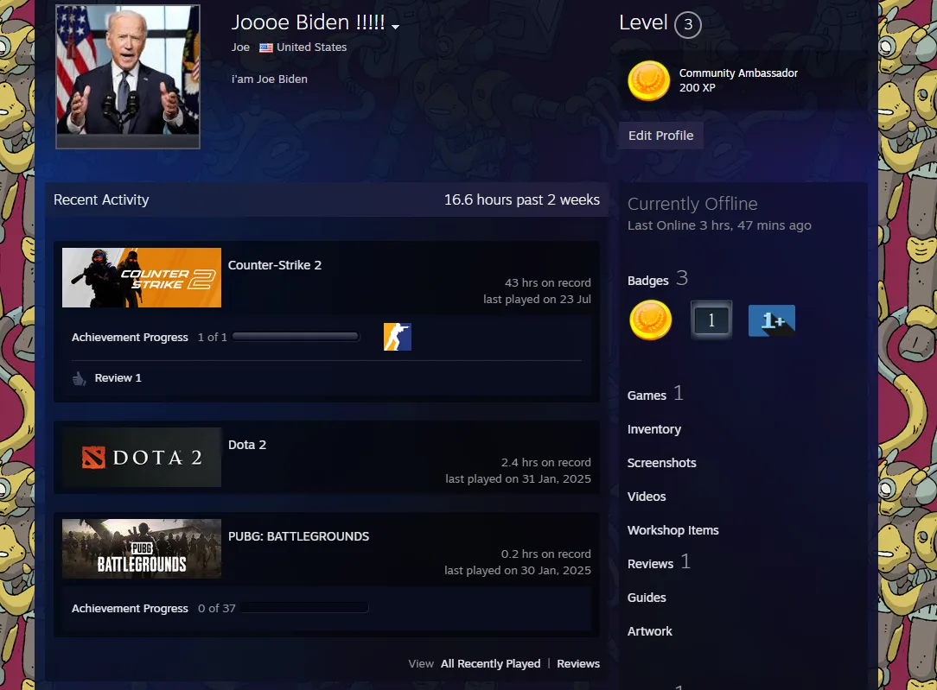Click the United States flag icon
Image resolution: width=937 pixels, height=690 pixels.
point(266,47)
